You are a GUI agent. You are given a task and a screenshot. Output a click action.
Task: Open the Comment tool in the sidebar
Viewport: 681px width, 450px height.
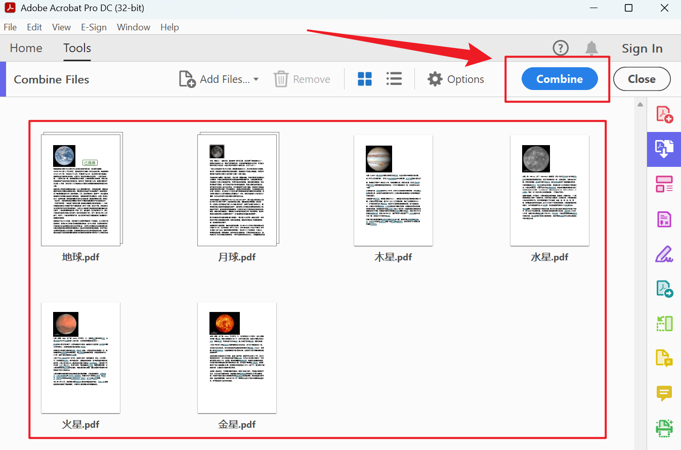click(x=664, y=394)
